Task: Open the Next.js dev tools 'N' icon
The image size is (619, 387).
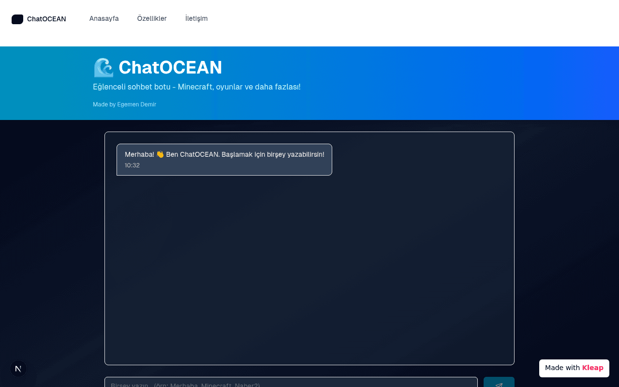Action: 18,369
